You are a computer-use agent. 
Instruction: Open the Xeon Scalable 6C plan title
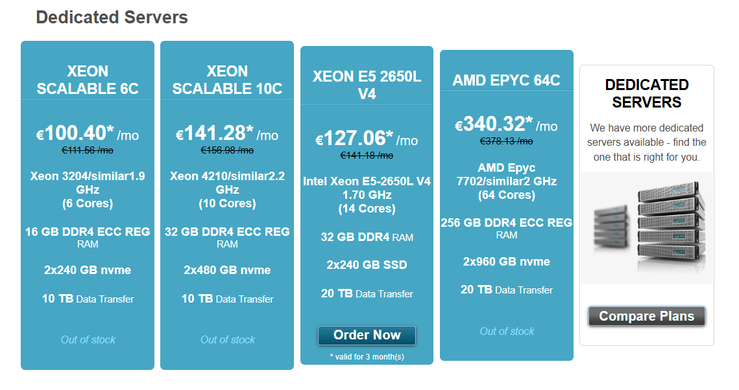[88, 80]
